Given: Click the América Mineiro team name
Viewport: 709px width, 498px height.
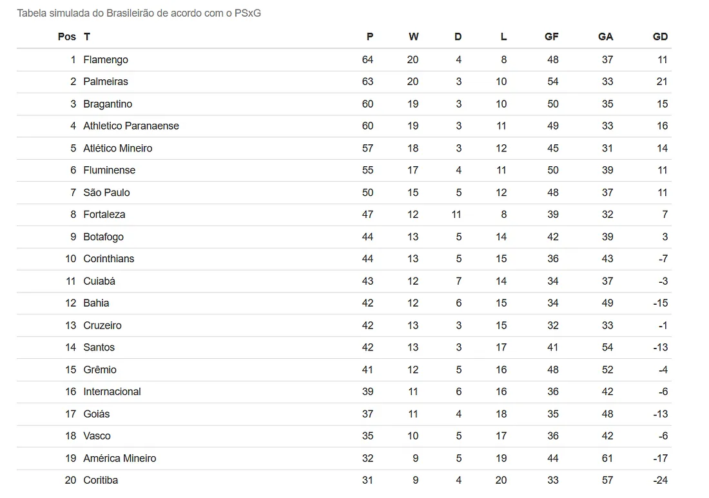Looking at the screenshot, I should (x=120, y=459).
